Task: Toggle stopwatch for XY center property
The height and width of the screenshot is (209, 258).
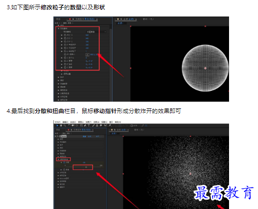Action: coord(65,55)
